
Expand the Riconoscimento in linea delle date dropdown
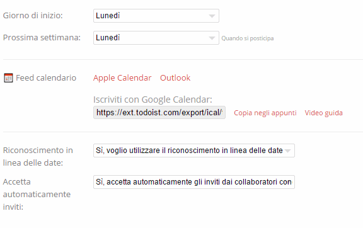[194, 151]
